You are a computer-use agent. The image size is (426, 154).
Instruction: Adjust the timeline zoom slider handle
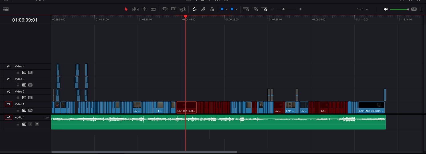(x=283, y=9)
